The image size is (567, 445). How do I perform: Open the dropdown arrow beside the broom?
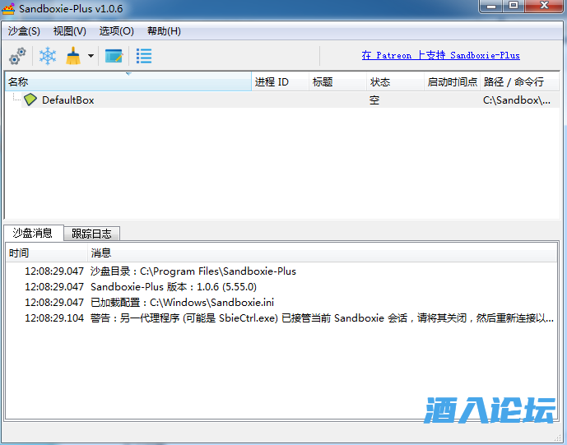pyautogui.click(x=91, y=57)
